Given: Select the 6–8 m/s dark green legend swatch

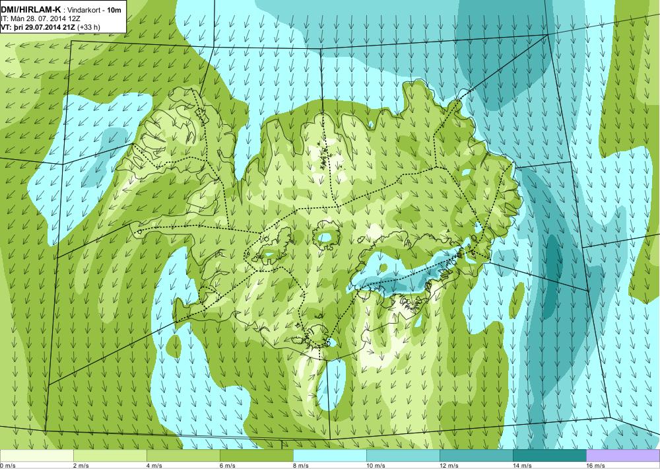Looking at the screenshot, I should click(x=256, y=455).
